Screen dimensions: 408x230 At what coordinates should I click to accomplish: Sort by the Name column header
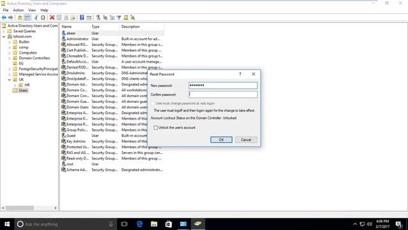point(75,27)
